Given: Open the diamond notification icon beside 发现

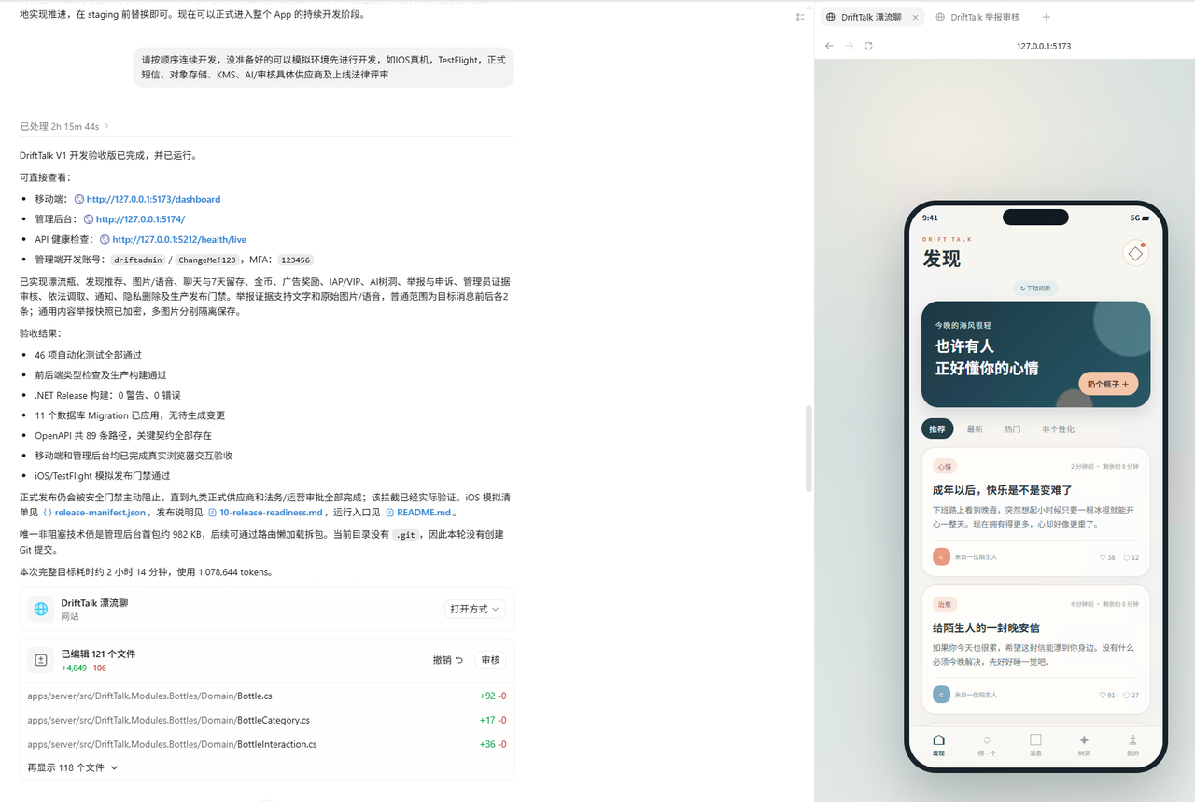Looking at the screenshot, I should 1135,253.
